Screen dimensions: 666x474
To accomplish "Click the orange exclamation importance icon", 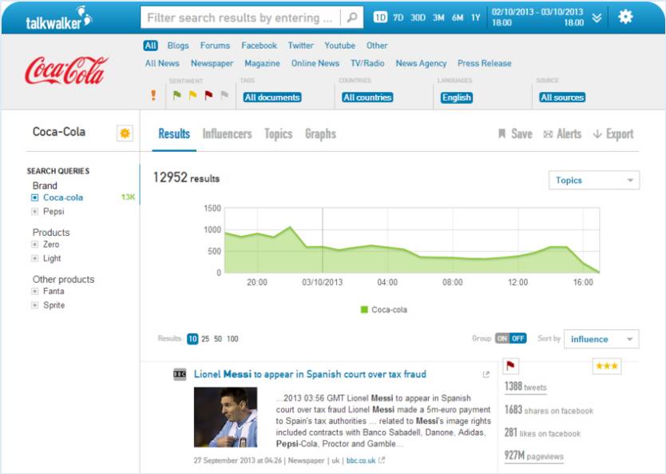I will 153,95.
